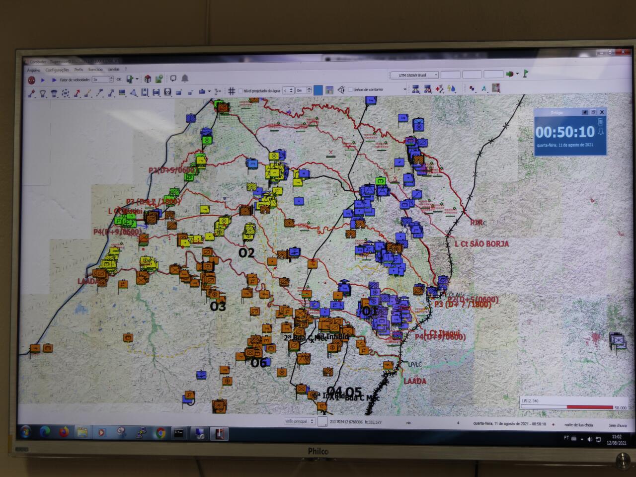Viewport: 636px width, 477px height.
Task: Open the Arquivo menu
Action: [x=33, y=70]
